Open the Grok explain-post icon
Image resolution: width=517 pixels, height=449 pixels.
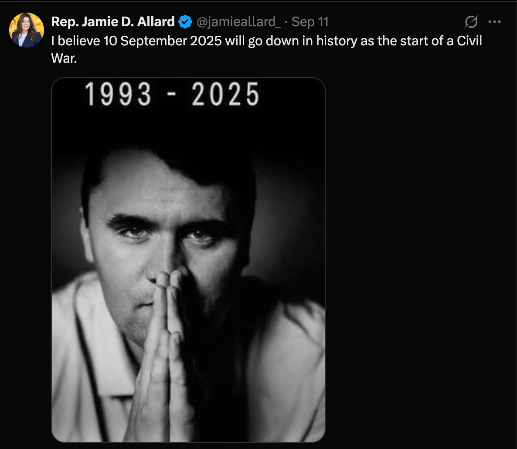tap(471, 22)
